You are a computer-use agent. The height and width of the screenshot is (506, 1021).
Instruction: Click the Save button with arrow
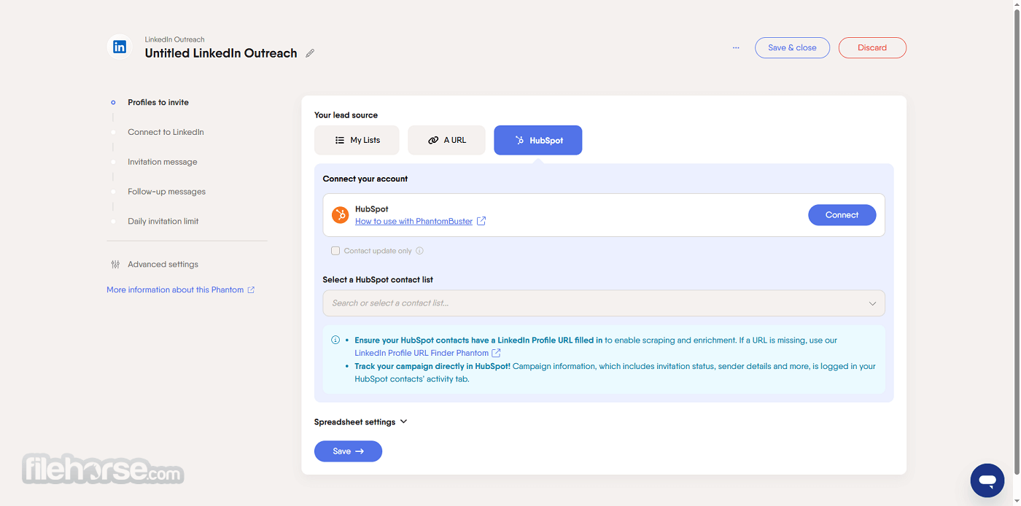348,451
